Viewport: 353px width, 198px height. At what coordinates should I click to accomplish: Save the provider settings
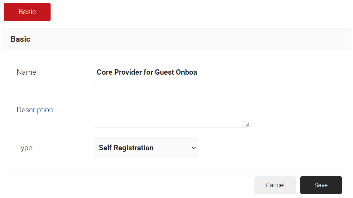[x=321, y=185]
